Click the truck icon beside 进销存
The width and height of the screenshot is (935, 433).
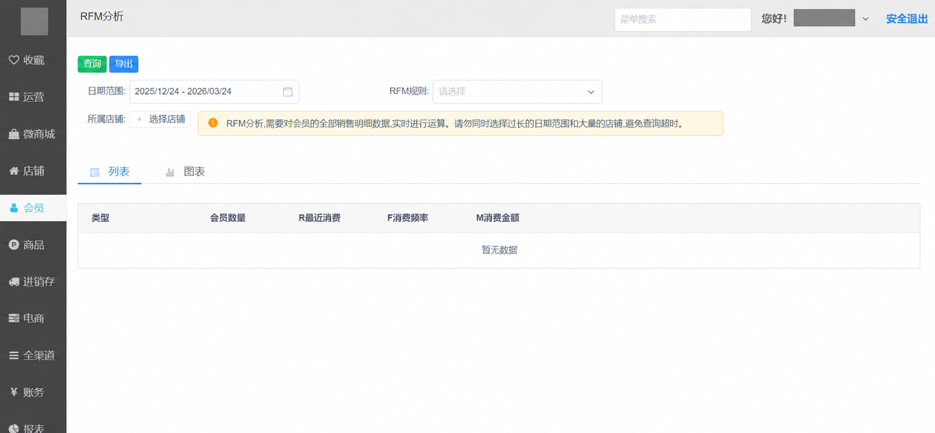14,282
